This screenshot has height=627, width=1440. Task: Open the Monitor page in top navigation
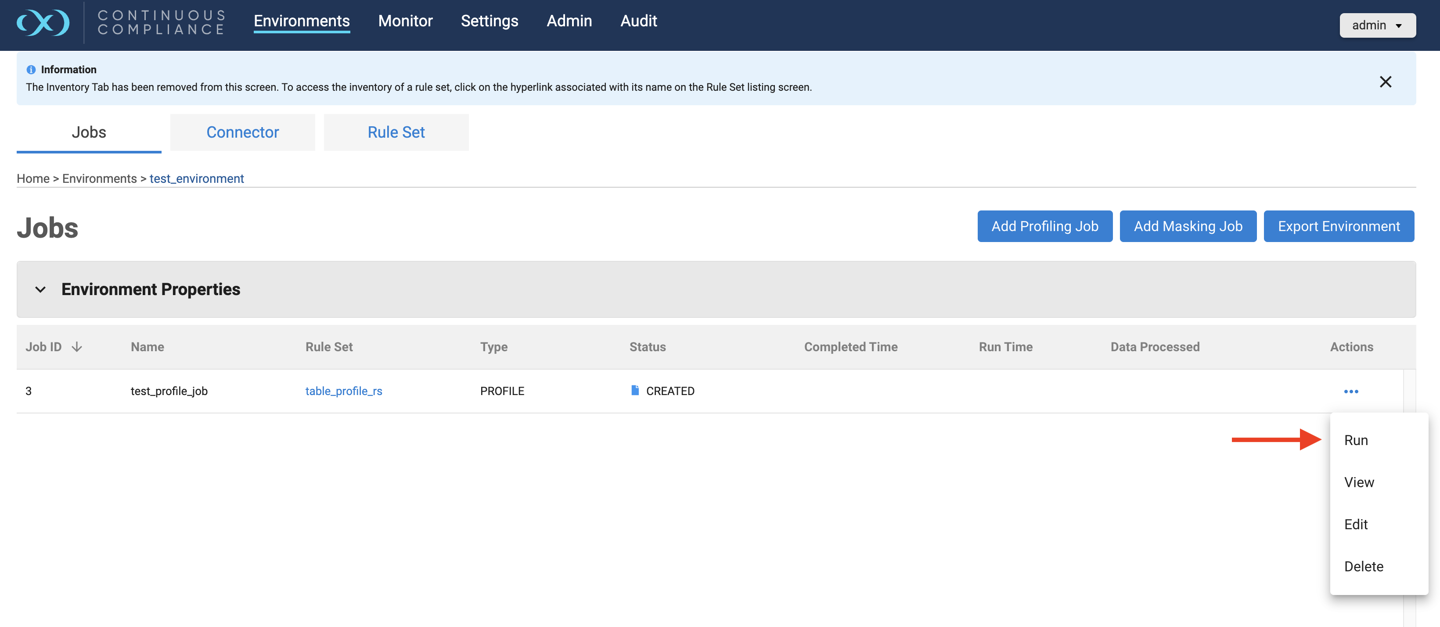(x=405, y=21)
